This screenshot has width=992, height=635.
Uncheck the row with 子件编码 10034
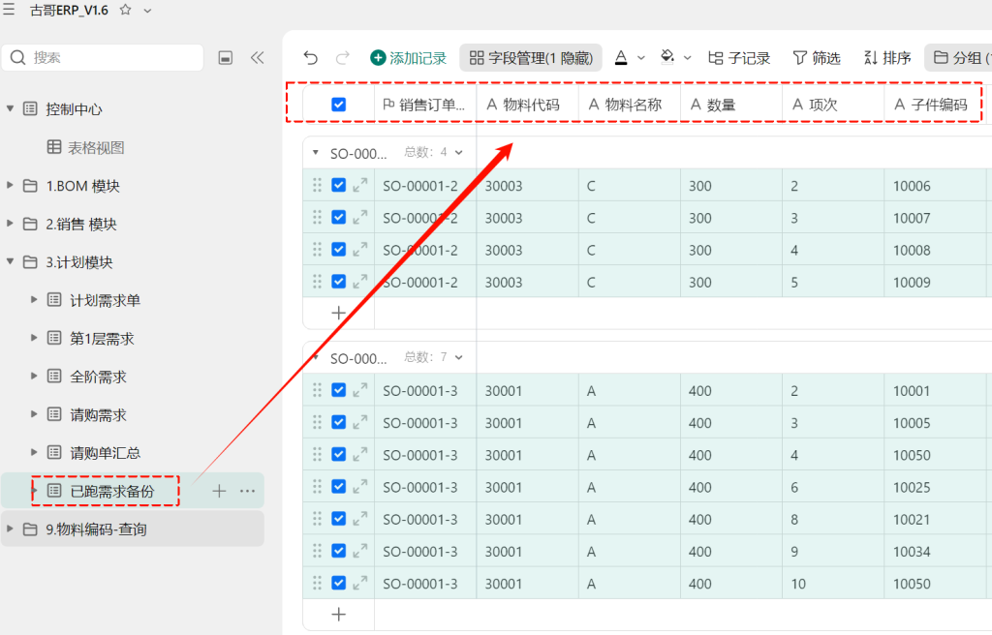point(338,551)
